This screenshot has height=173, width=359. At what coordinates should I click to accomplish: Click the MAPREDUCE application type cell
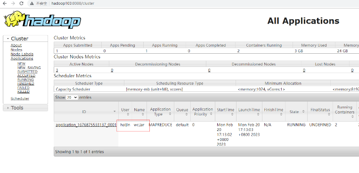point(160,125)
